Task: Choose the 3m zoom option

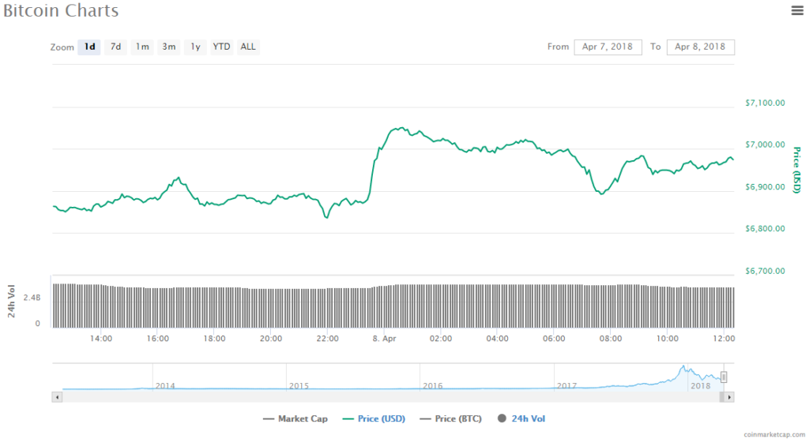Action: [x=169, y=47]
